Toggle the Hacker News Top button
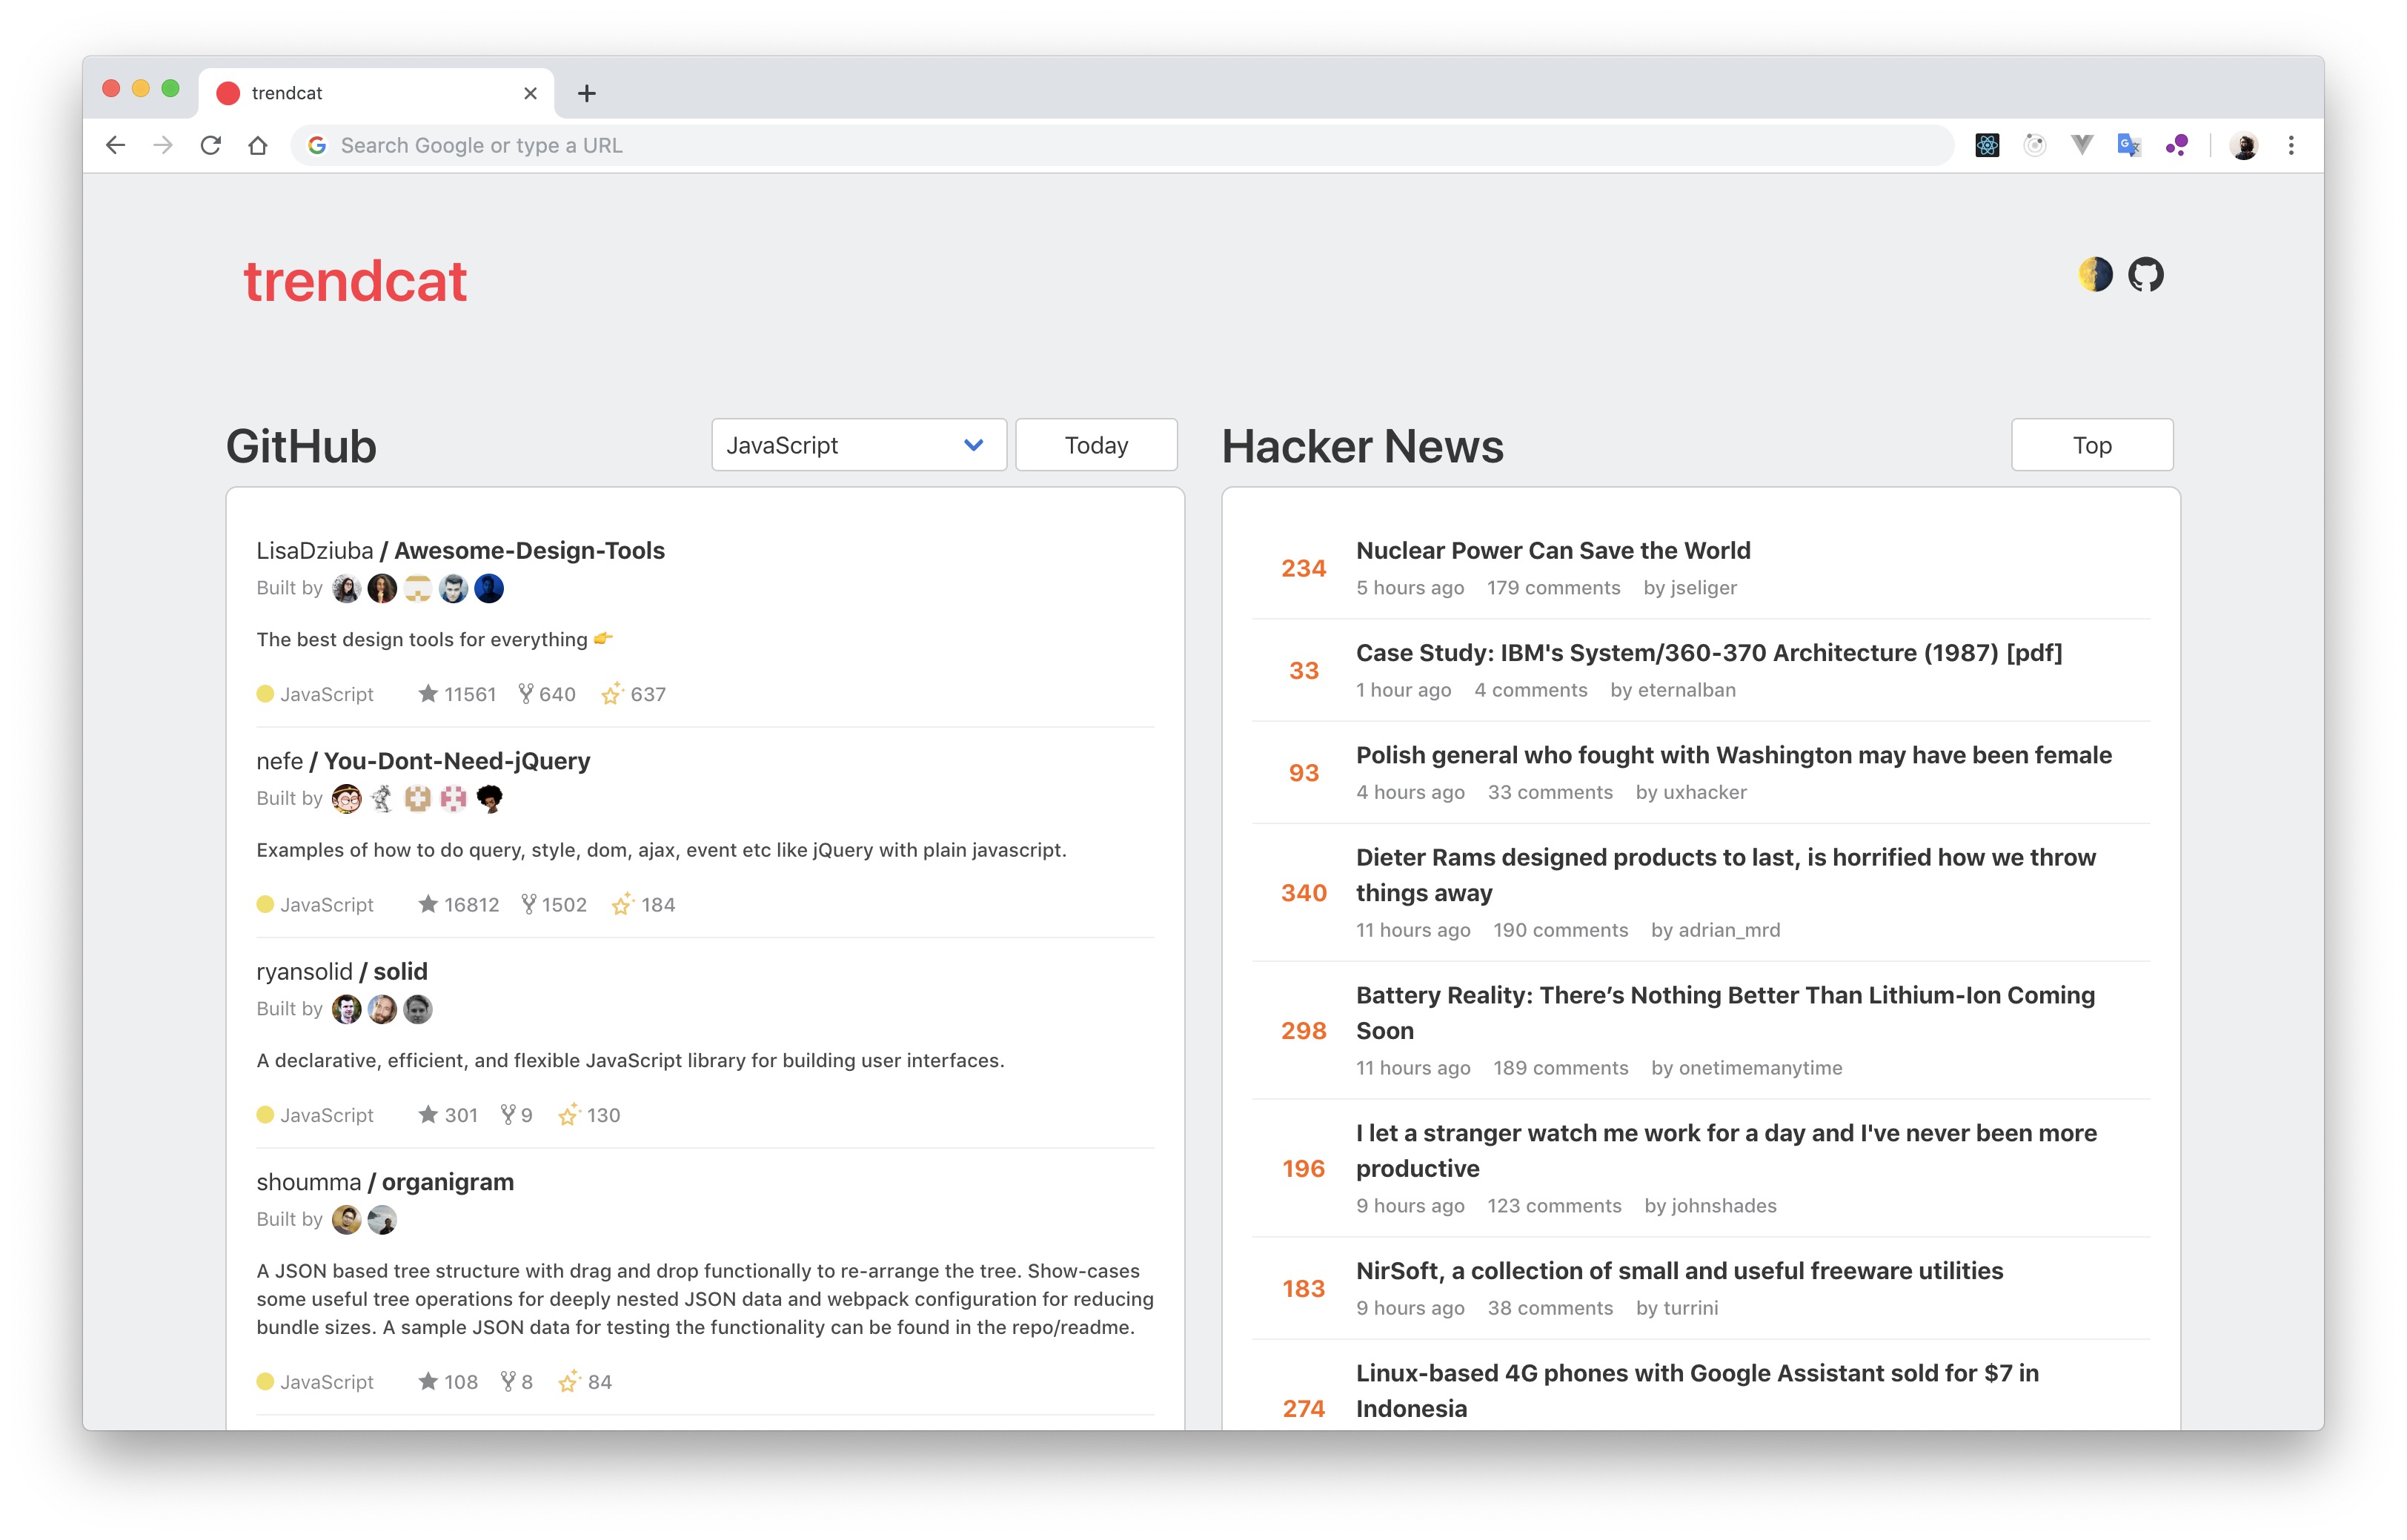Viewport: 2407px width, 1540px height. 2091,445
